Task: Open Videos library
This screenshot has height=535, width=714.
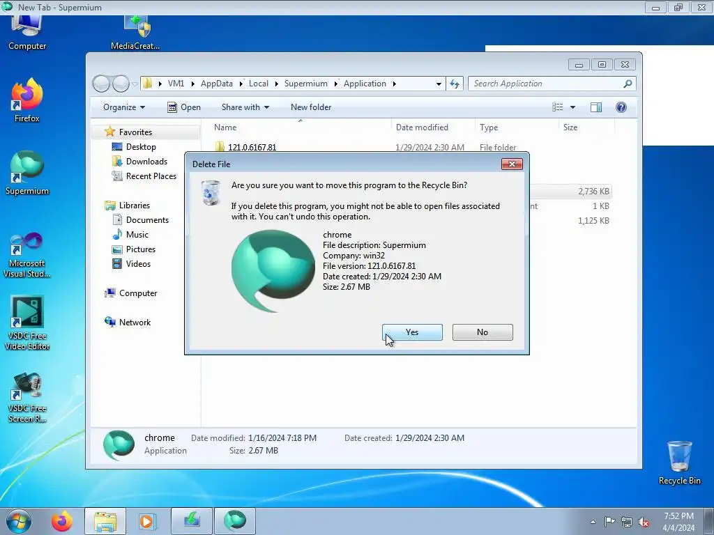Action: click(138, 264)
